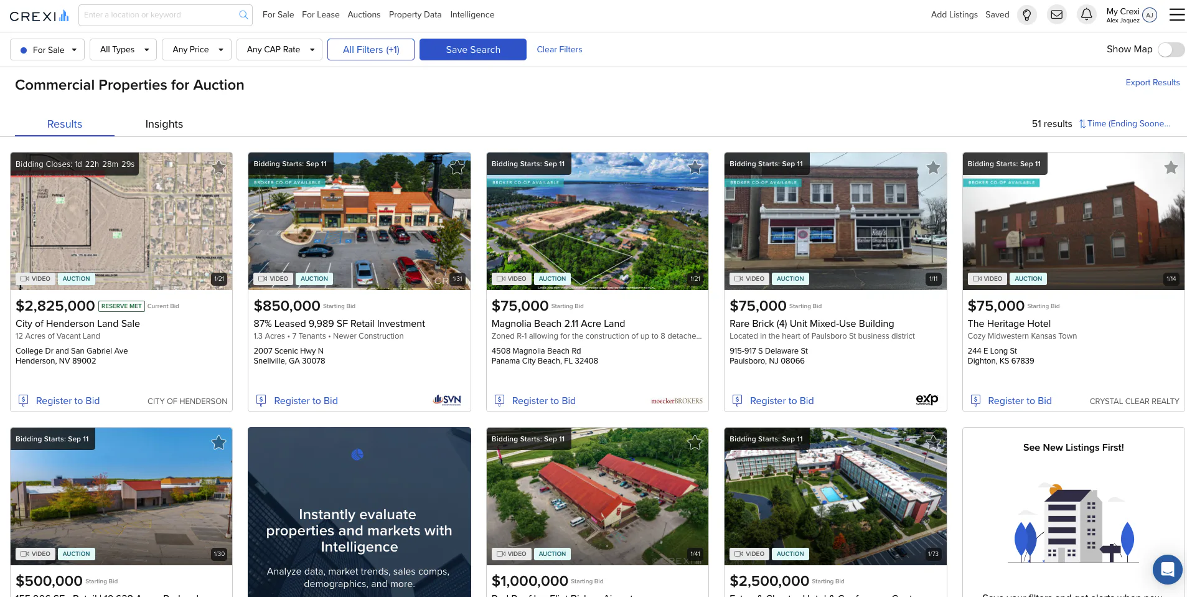Click the search magnifier icon
Viewport: 1187px width, 597px height.
(243, 15)
